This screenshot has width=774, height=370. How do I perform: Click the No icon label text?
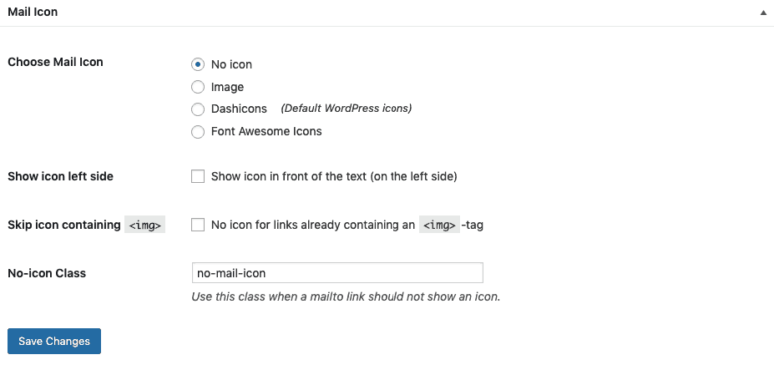(x=231, y=64)
